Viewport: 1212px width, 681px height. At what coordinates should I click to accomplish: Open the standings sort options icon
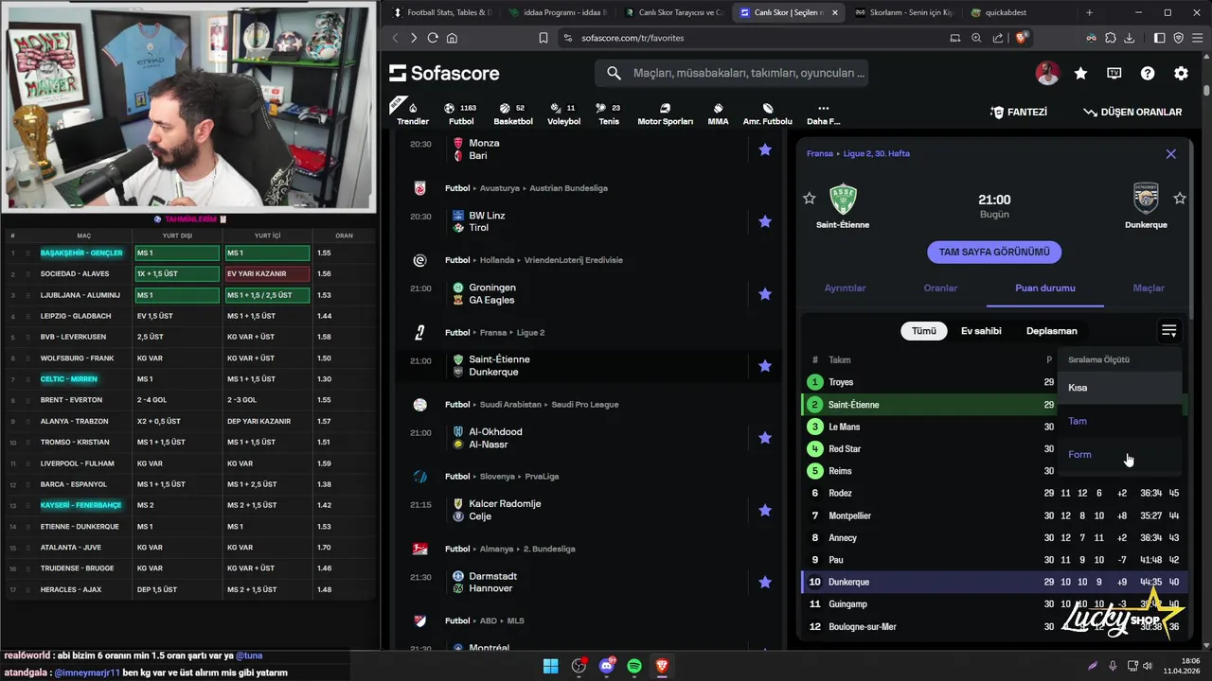(1169, 331)
